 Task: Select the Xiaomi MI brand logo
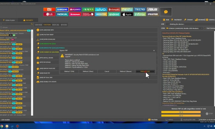[49, 9]
